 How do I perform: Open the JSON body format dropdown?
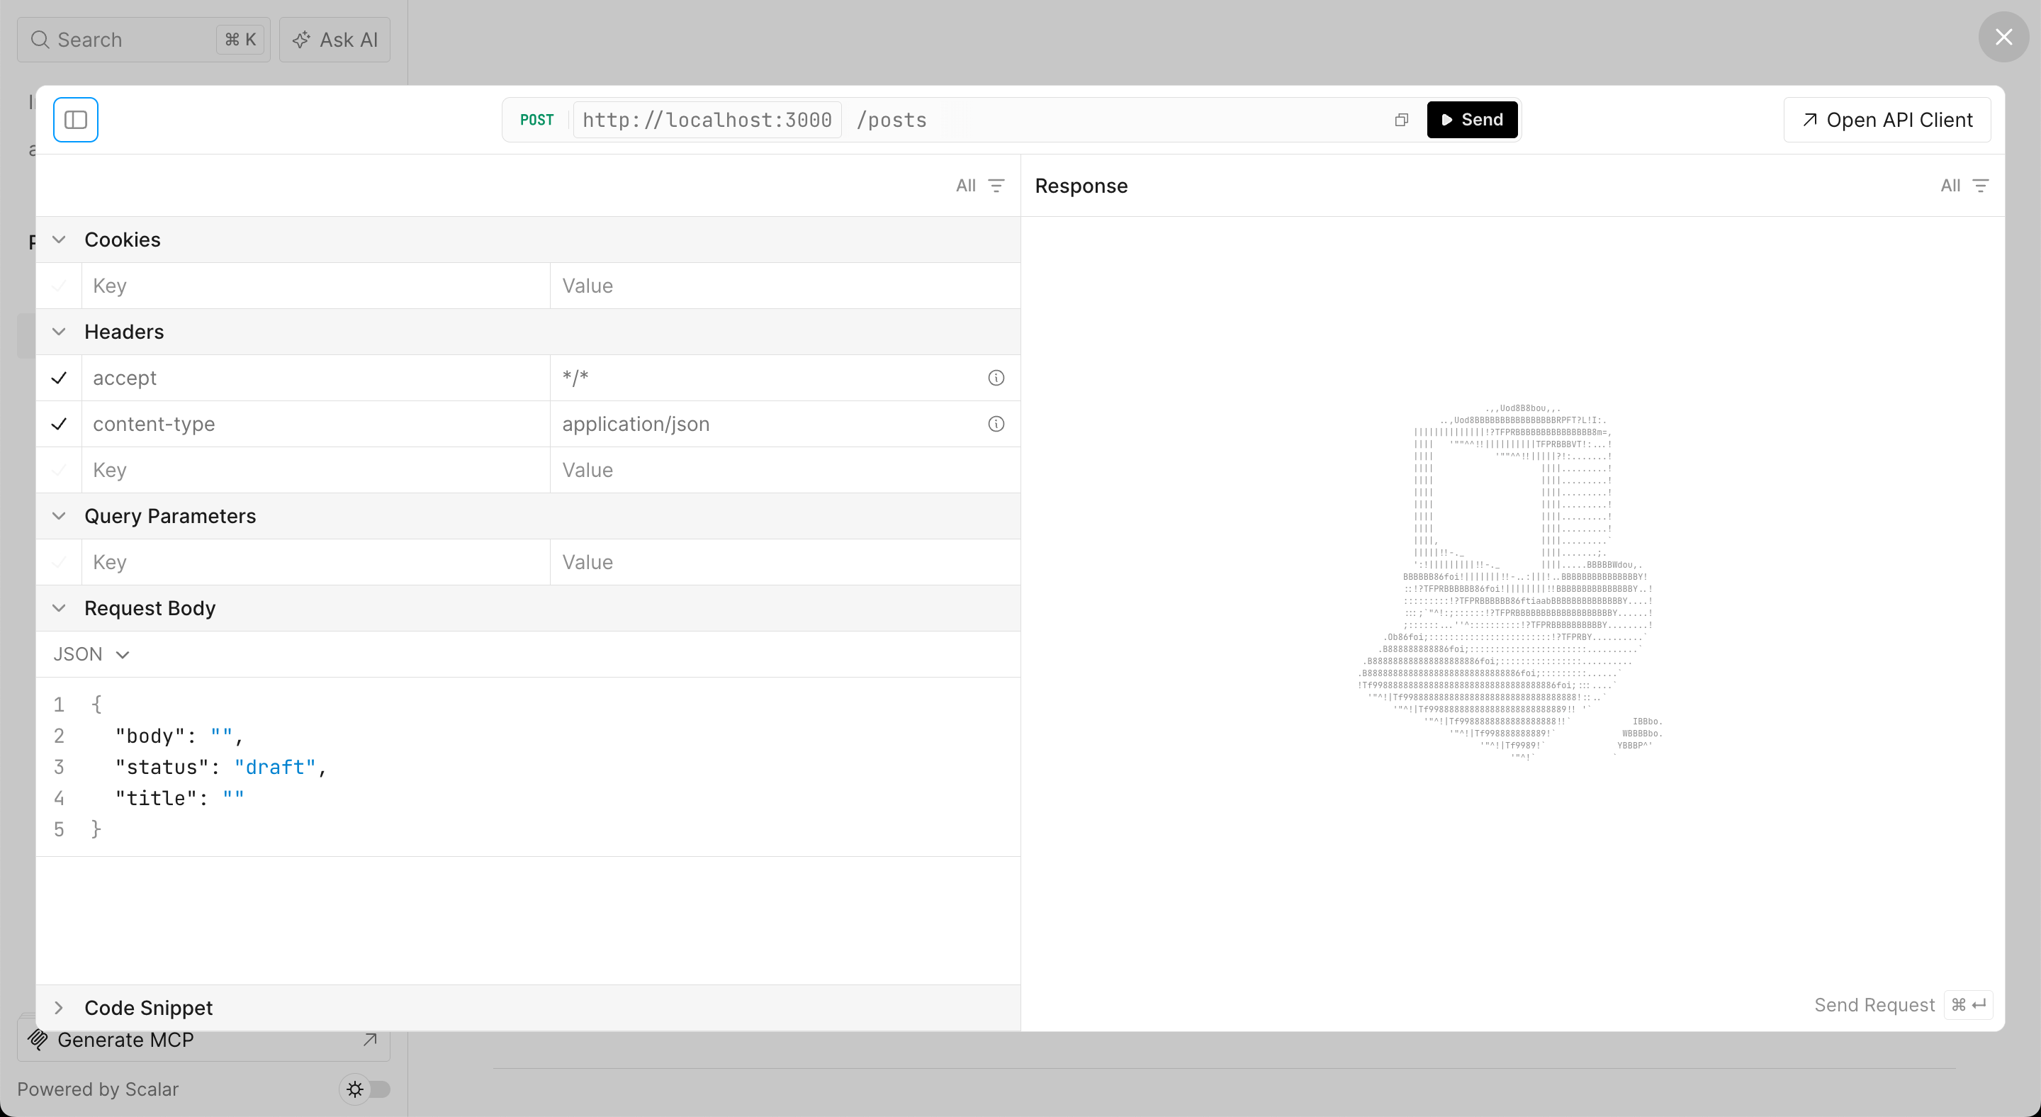91,653
